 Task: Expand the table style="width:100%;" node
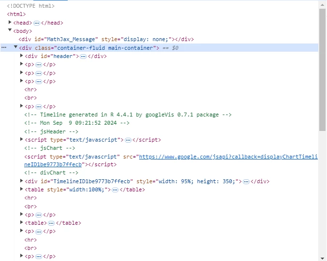(x=21, y=189)
